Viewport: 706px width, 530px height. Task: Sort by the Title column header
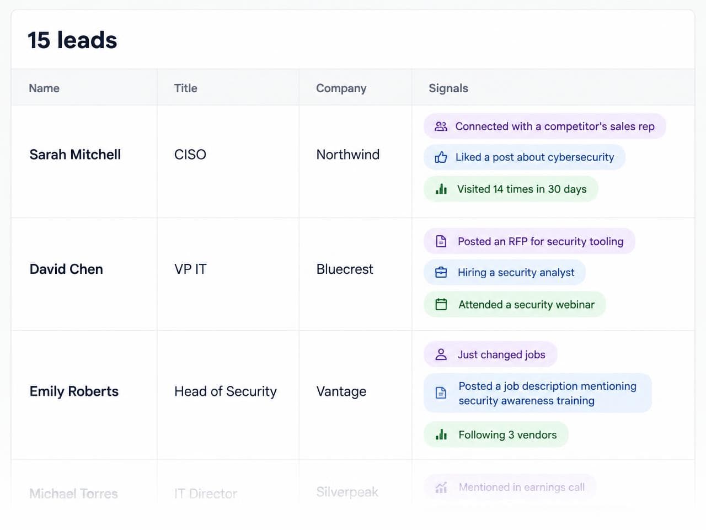(x=185, y=88)
